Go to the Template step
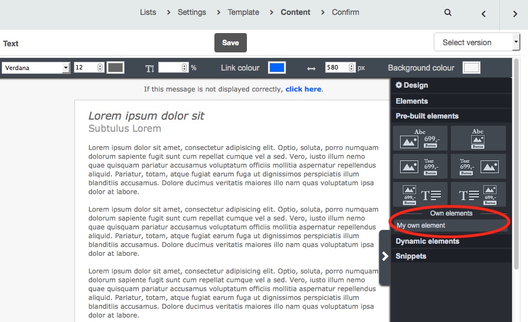 [x=243, y=12]
